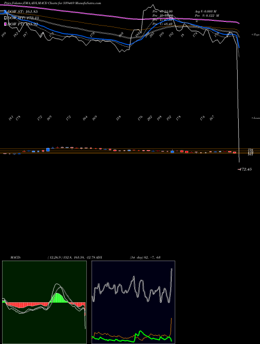This screenshot has height=344, width=260.
Task: Click the '-172.45' last price label
Action: pyautogui.click(x=245, y=169)
